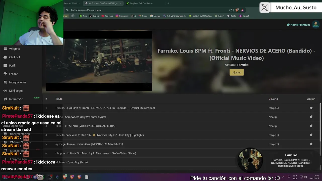Click the spinning album disc widget
322x181 pixels.
[250, 160]
